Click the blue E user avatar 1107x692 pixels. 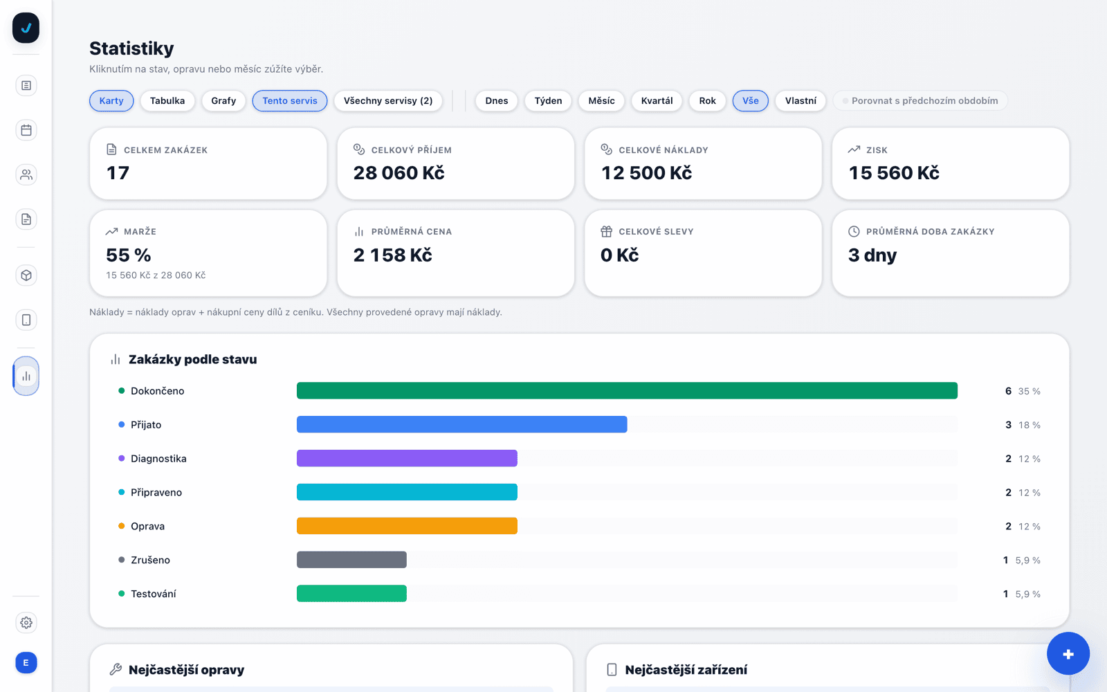(26, 663)
